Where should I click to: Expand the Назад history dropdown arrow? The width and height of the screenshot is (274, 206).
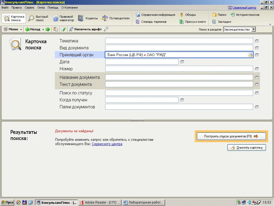pos(43,30)
